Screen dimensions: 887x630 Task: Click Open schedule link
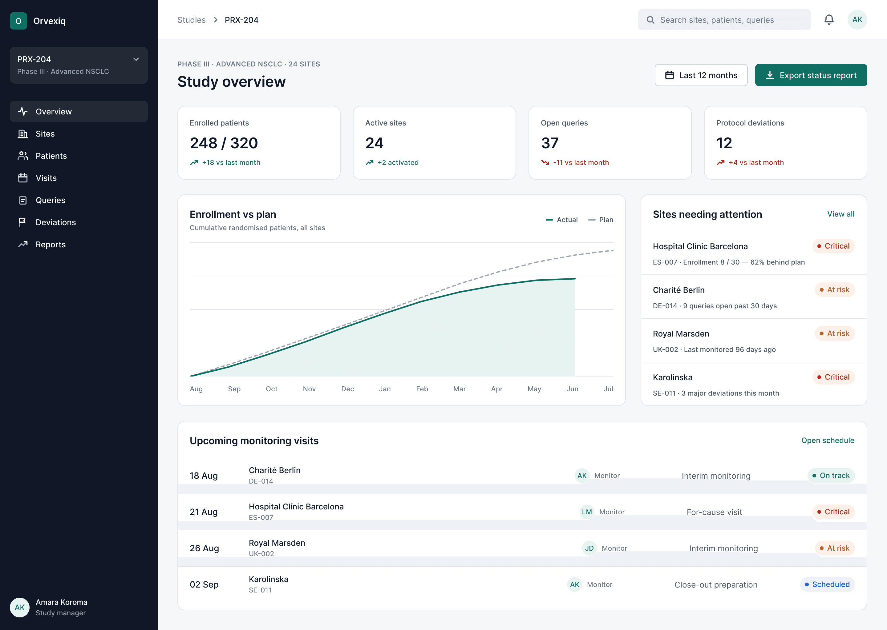pos(828,441)
